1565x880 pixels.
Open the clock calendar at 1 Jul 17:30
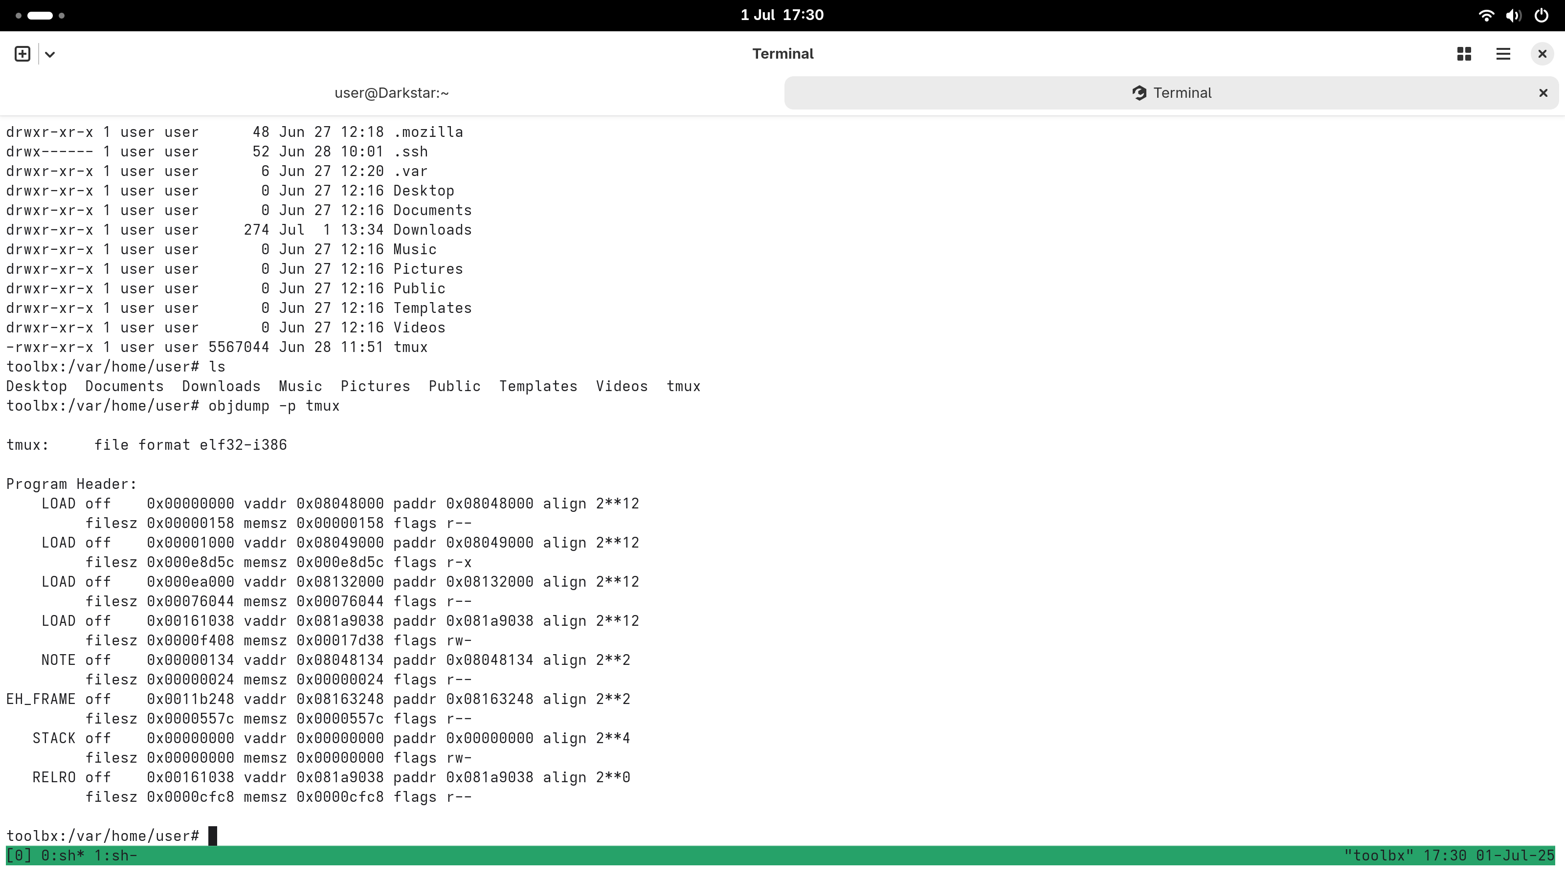782,15
